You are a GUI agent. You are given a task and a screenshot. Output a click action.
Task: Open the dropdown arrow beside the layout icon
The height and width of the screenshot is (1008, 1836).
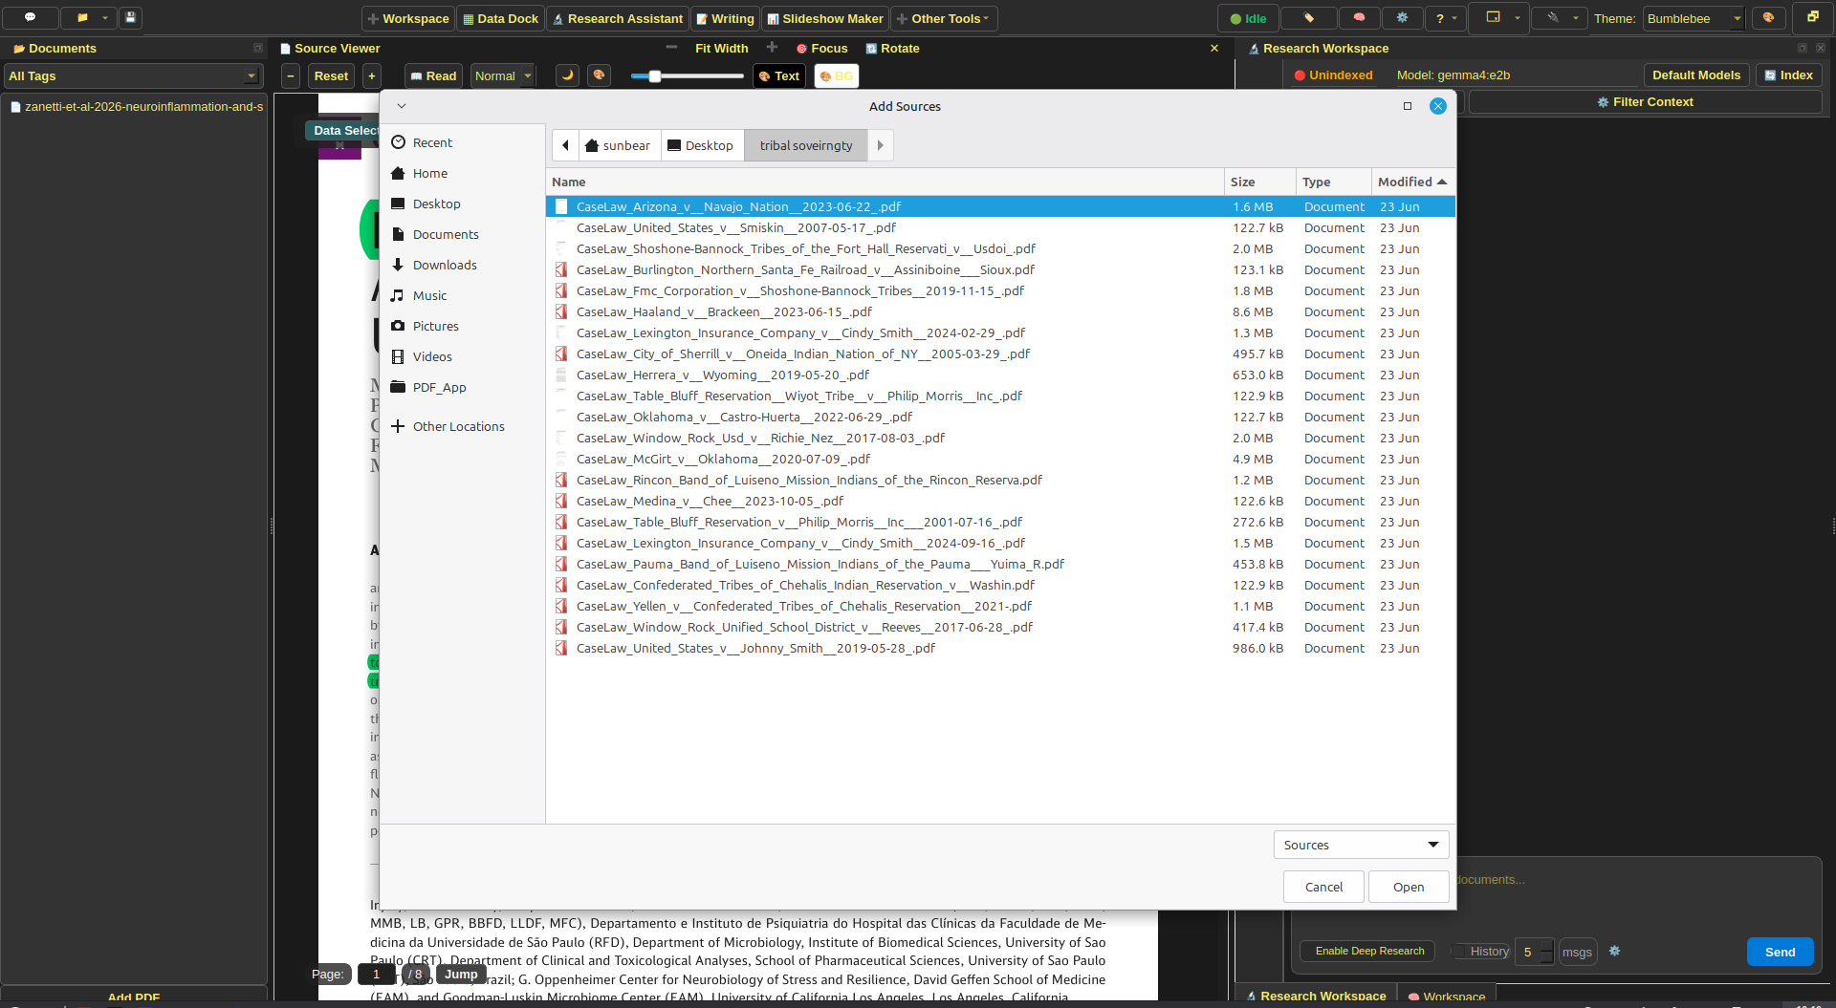pos(1518,17)
